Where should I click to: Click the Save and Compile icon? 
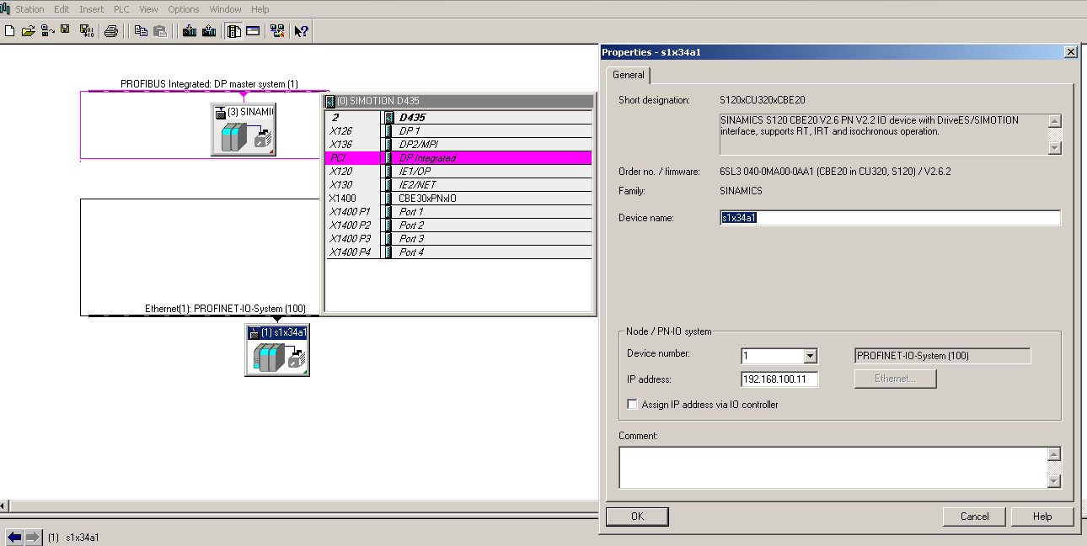[85, 31]
